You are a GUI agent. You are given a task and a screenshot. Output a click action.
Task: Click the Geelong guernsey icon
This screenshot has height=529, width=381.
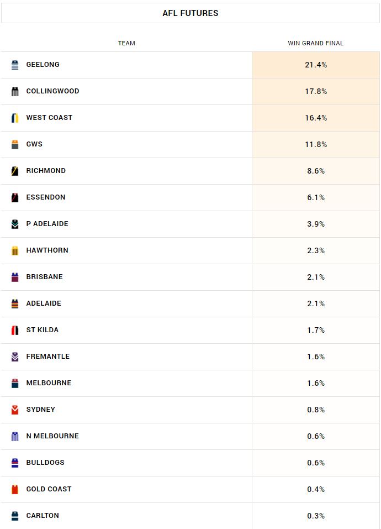(15, 65)
